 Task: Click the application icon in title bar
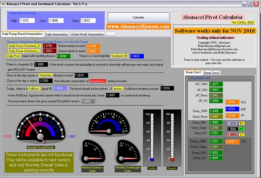coord(3,4)
